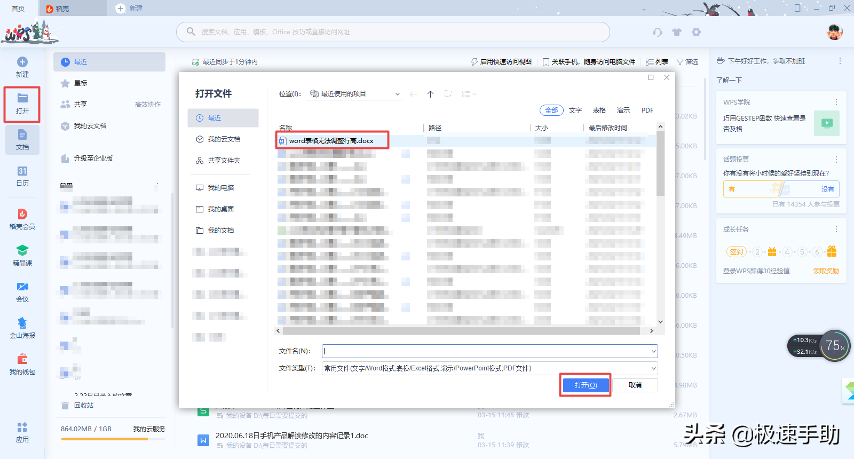Click the 新建 icon in left sidebar
This screenshot has height=459, width=854.
click(x=22, y=62)
